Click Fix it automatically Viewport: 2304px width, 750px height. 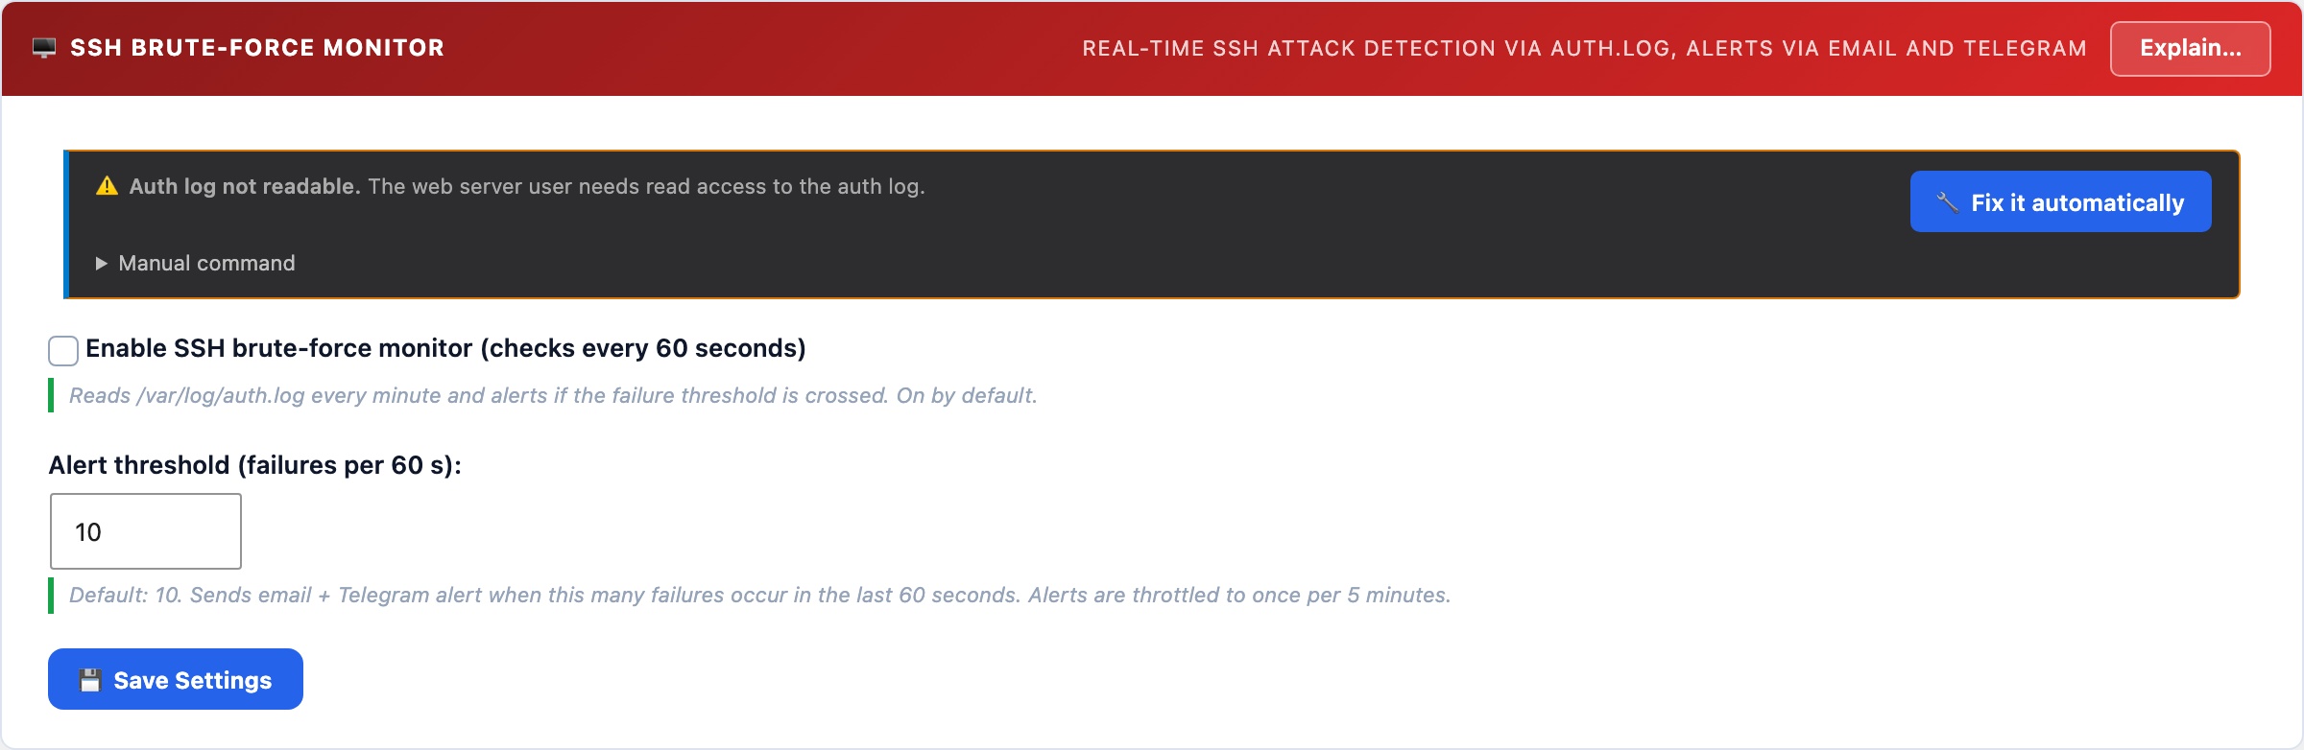pos(2060,201)
